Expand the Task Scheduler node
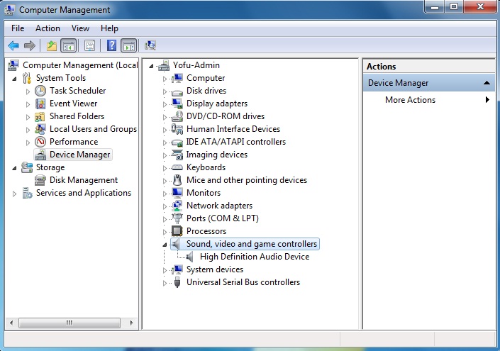The height and width of the screenshot is (351, 500). (28, 91)
